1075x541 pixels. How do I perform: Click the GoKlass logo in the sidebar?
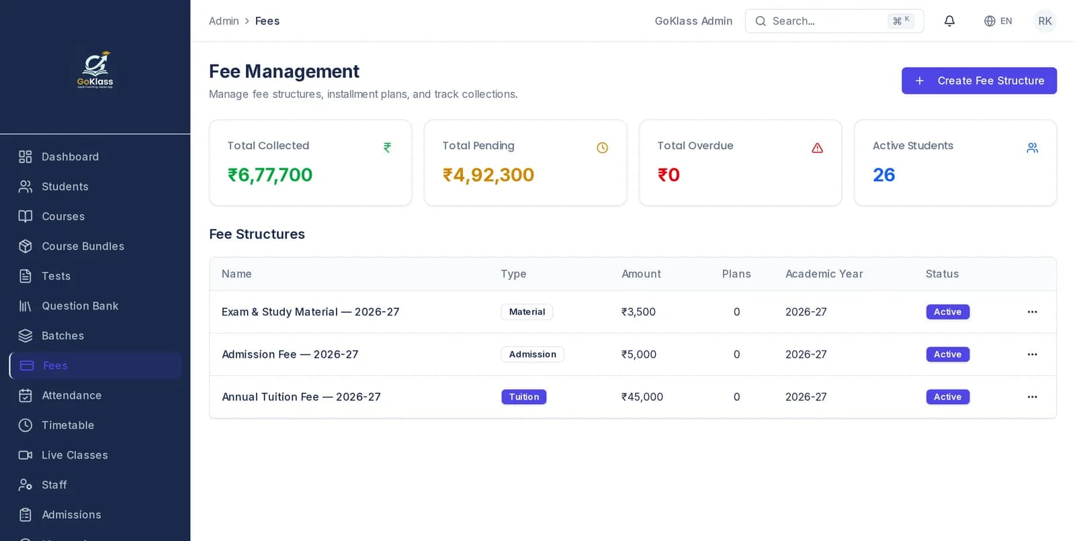tap(95, 69)
